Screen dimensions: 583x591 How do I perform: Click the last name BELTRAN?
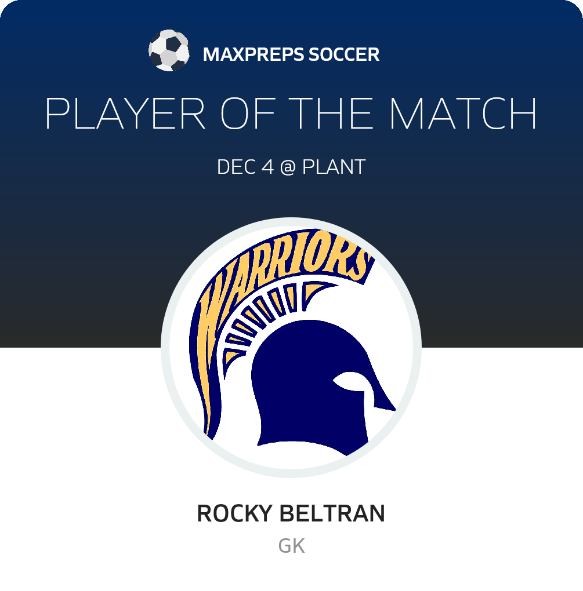[x=332, y=513]
